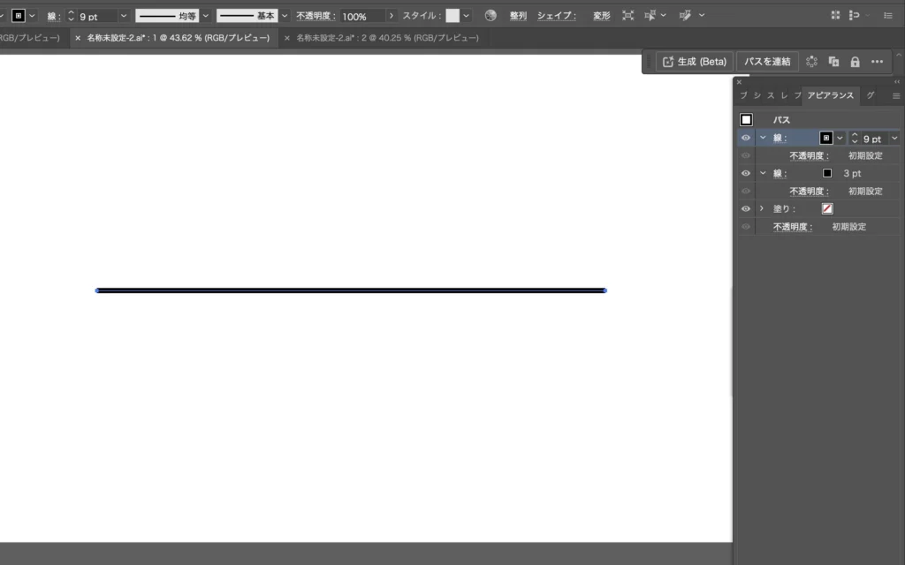Screen dimensions: 905x565
Task: Click the 3 pt stroke black color swatch
Action: click(x=827, y=173)
